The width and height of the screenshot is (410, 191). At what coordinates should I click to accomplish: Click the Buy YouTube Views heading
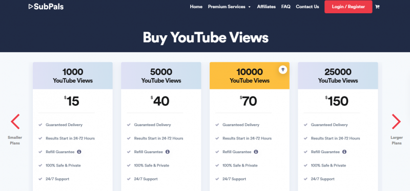206,37
